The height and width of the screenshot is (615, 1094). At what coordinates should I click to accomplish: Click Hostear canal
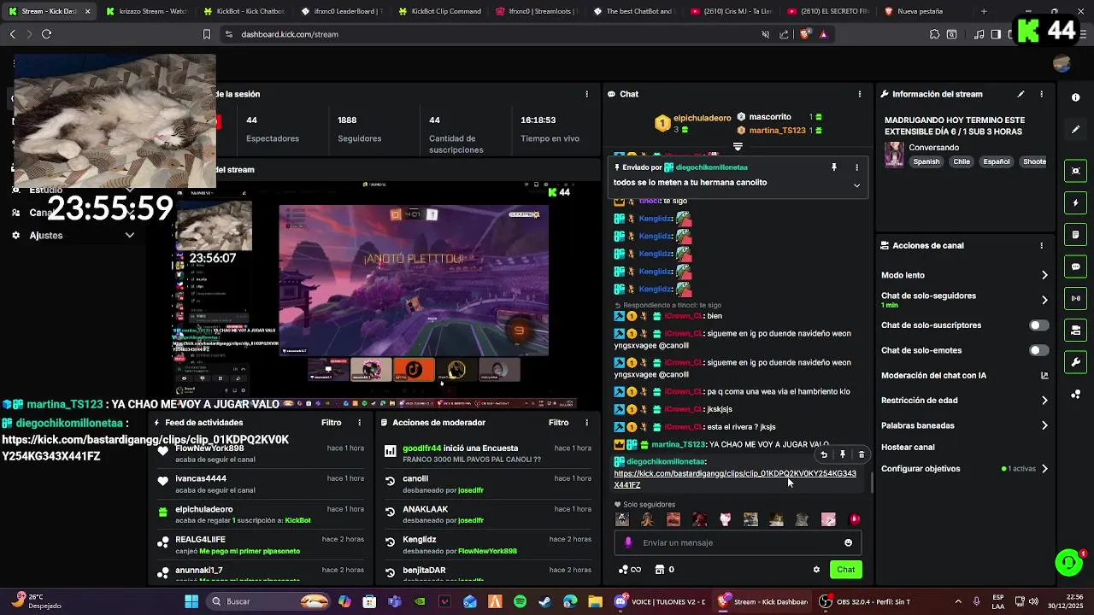click(x=908, y=447)
